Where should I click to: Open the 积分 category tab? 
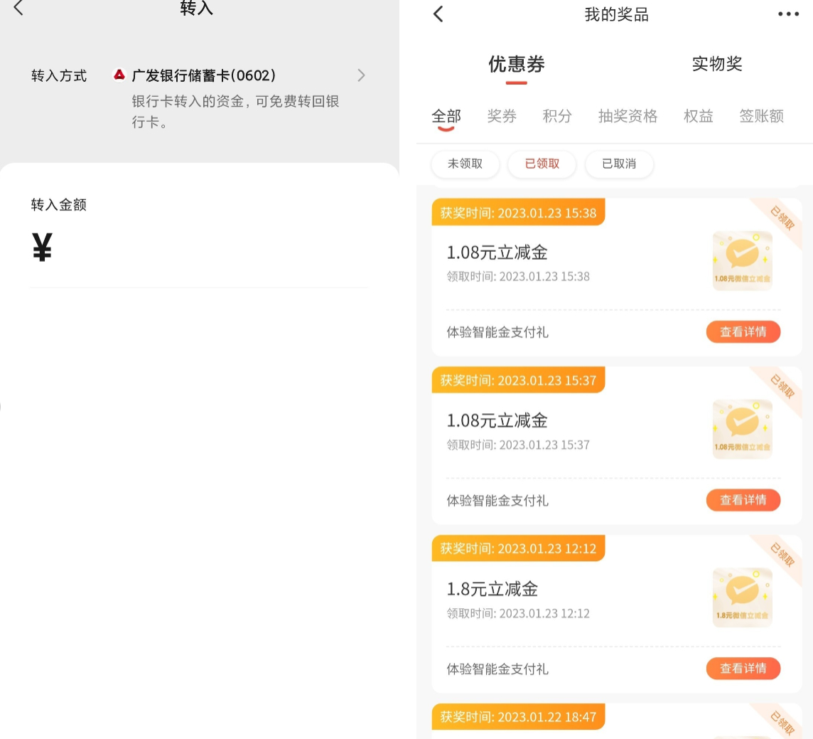tap(556, 117)
